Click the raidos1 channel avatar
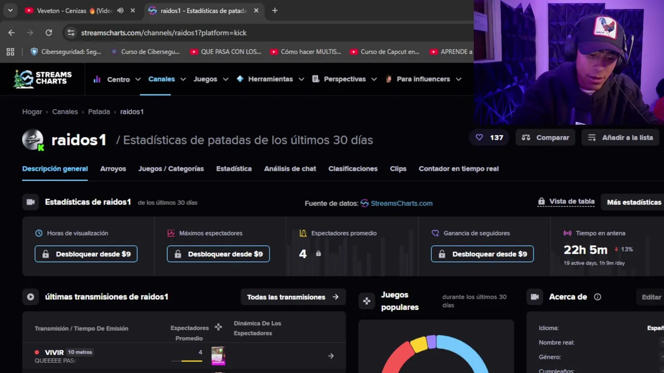 [x=33, y=140]
